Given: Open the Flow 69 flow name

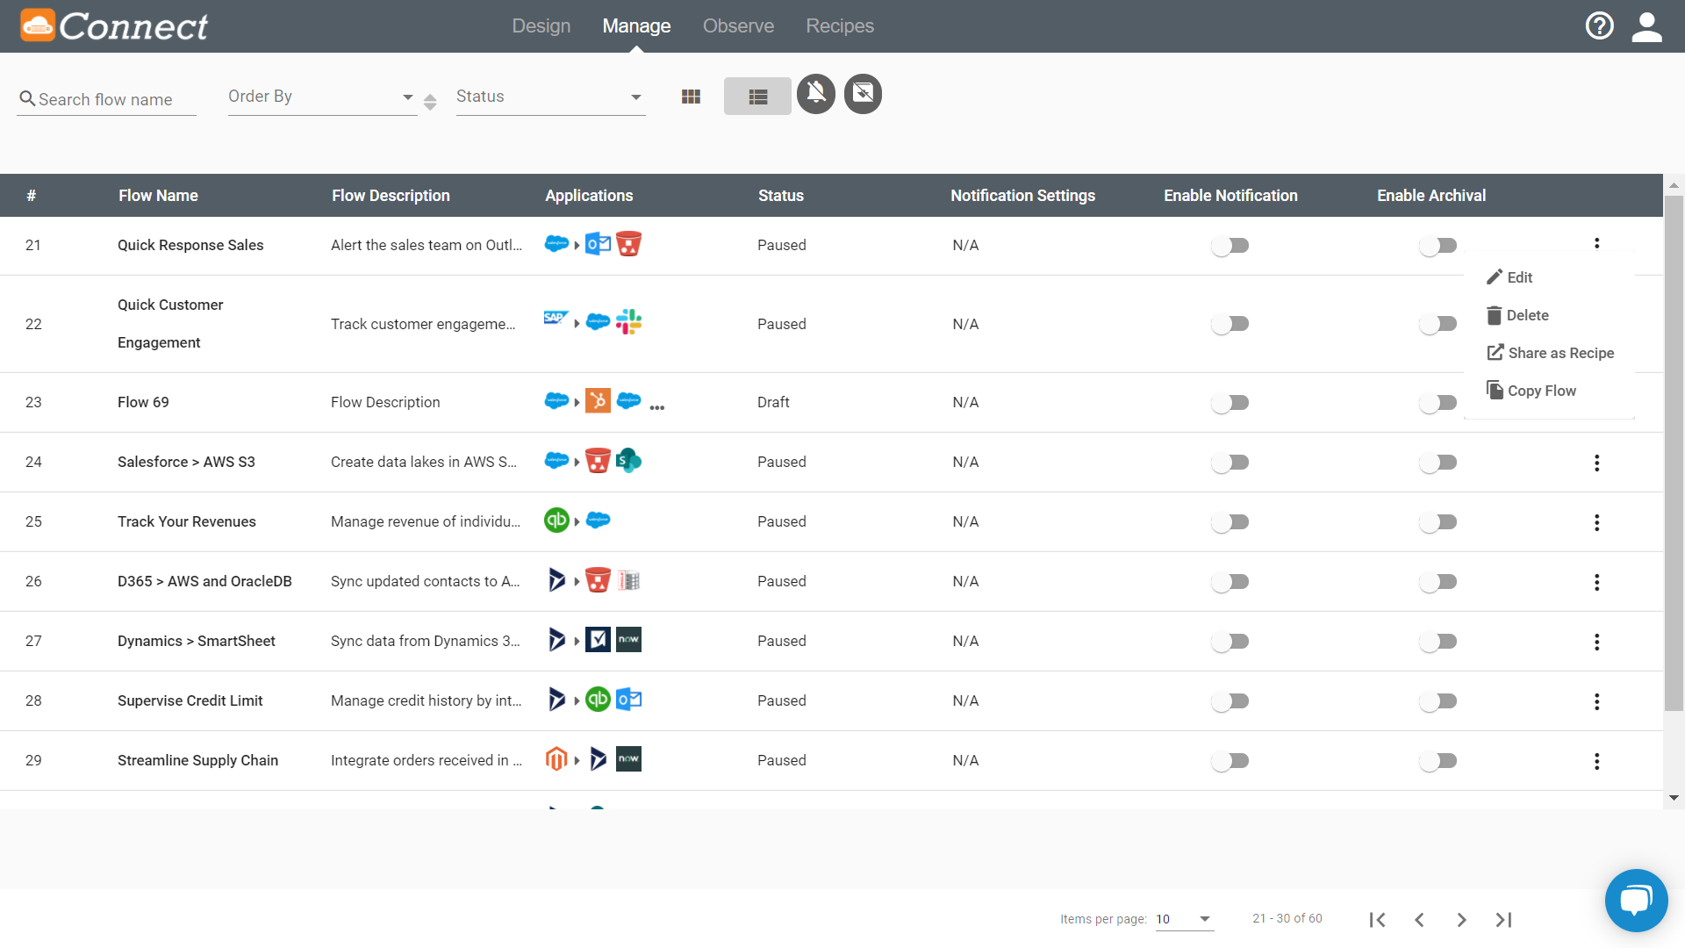Looking at the screenshot, I should 143,402.
